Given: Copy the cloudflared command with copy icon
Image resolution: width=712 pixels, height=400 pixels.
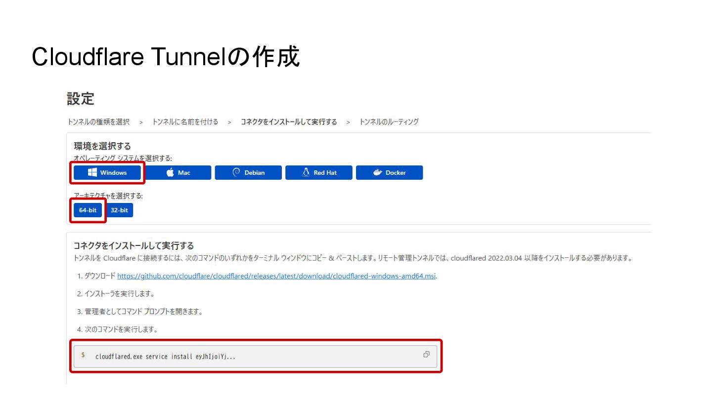Looking at the screenshot, I should coord(426,355).
